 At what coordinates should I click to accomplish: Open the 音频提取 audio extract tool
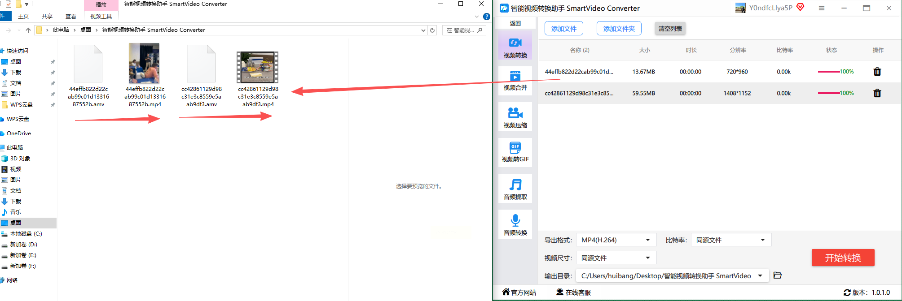coord(515,189)
